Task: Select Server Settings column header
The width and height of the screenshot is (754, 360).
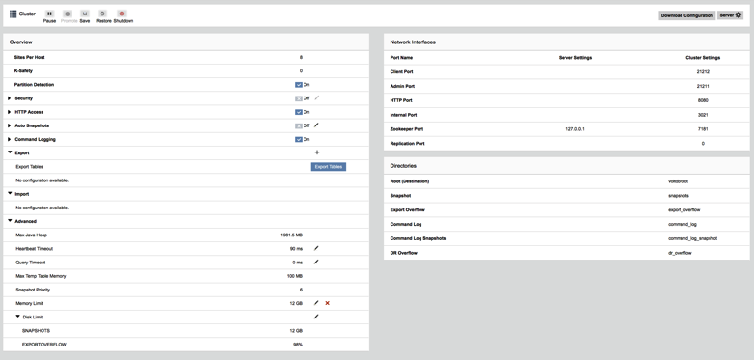Action: click(x=575, y=58)
